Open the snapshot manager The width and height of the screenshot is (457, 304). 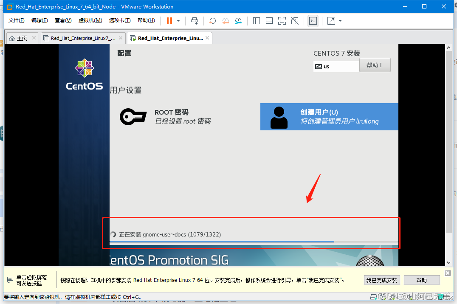coord(238,21)
